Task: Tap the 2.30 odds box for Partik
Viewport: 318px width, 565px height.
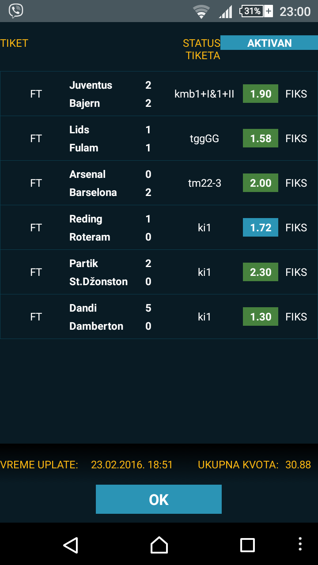Action: (261, 272)
